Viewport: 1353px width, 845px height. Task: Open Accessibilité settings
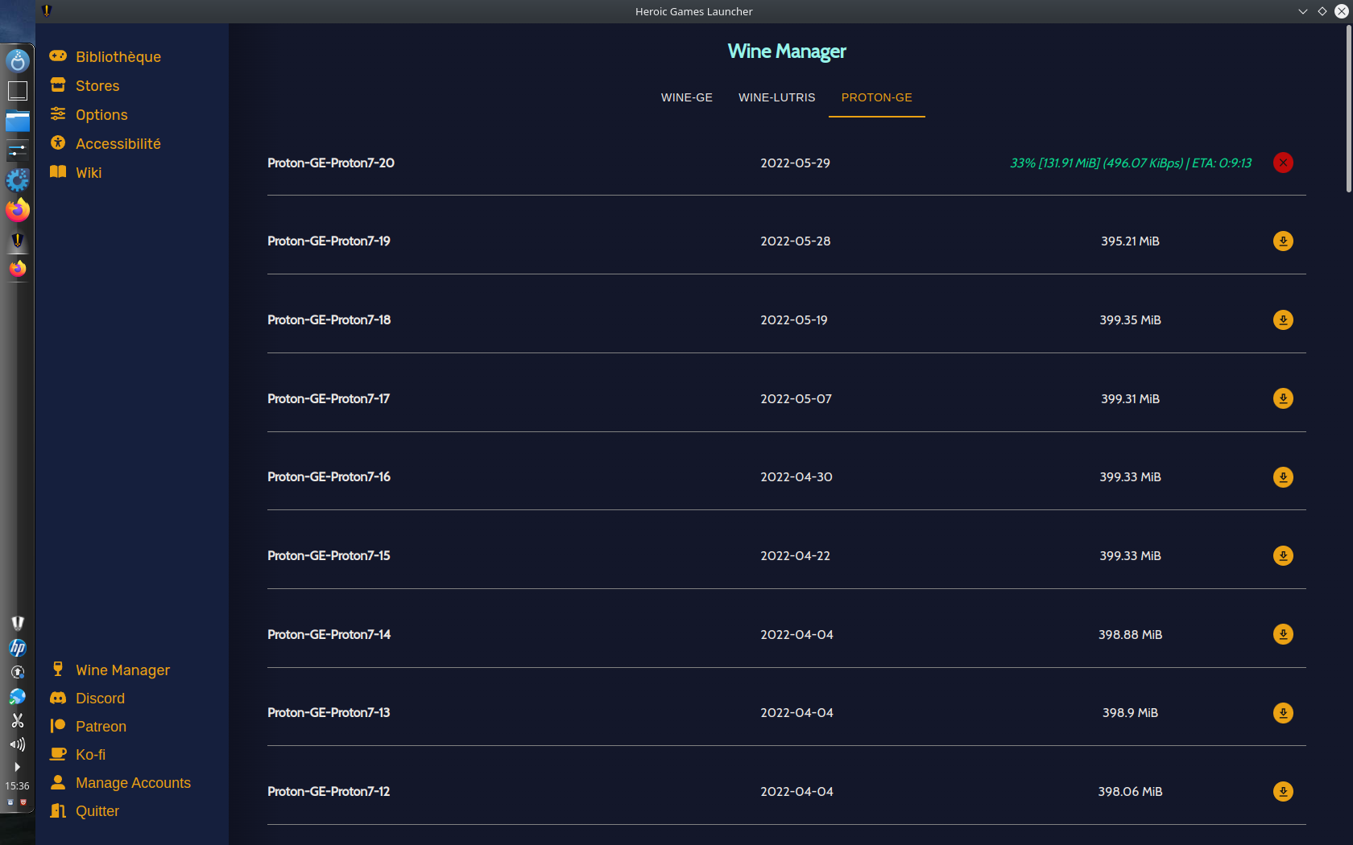[x=118, y=144]
